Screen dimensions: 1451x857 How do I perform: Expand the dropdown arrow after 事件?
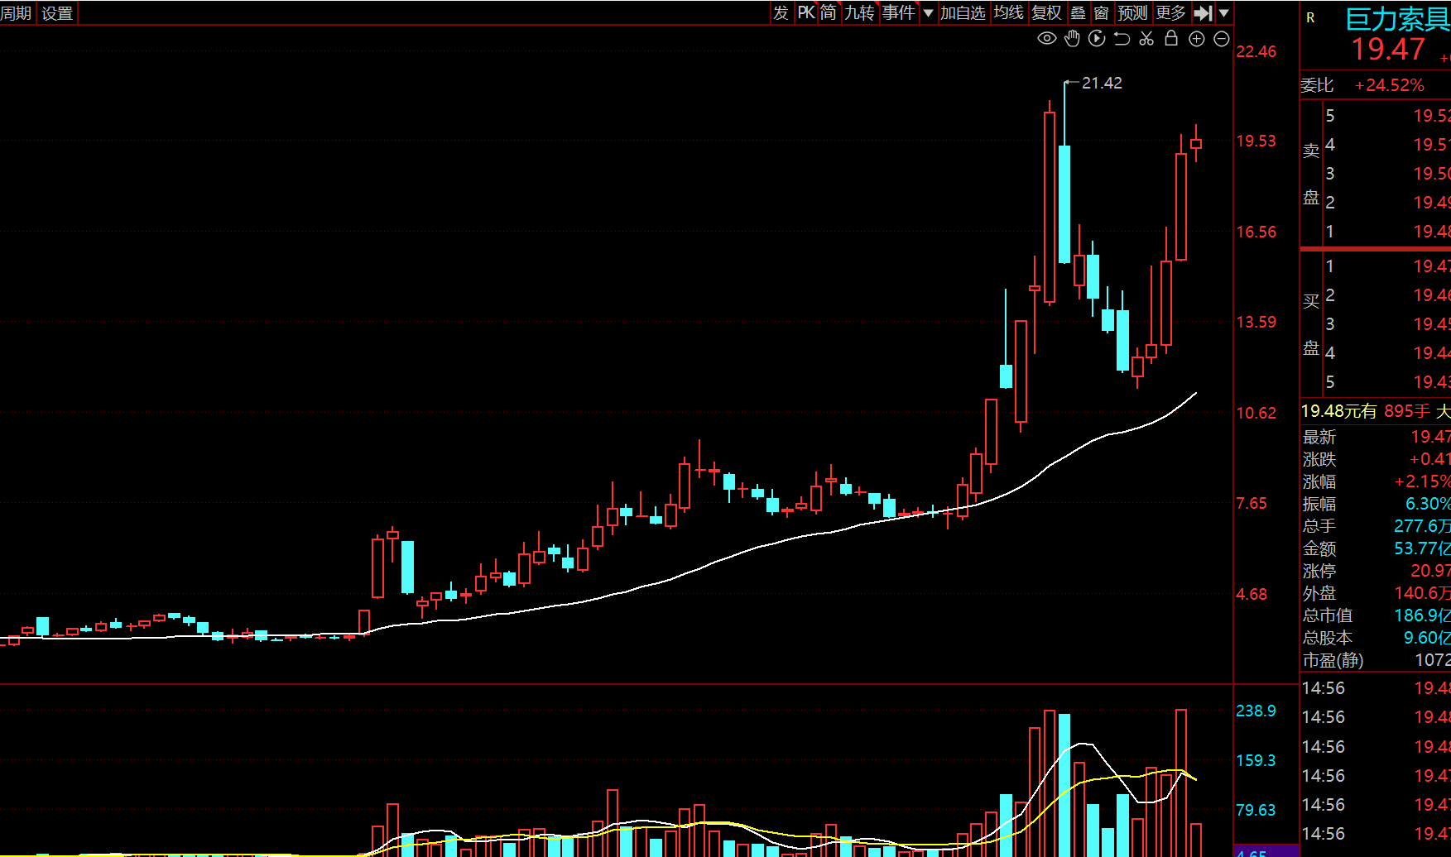(928, 13)
